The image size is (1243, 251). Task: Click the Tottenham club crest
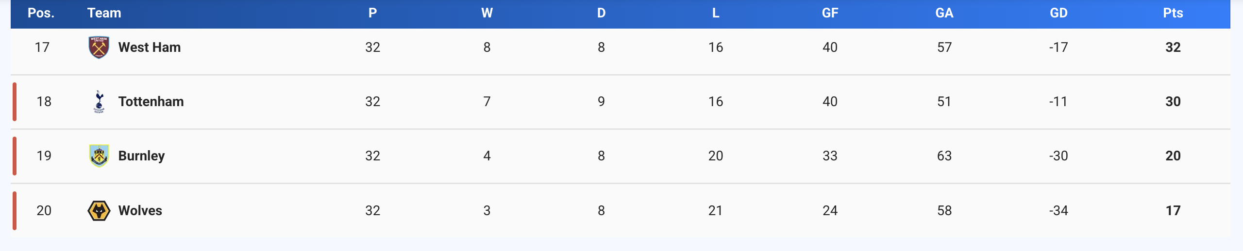click(99, 102)
